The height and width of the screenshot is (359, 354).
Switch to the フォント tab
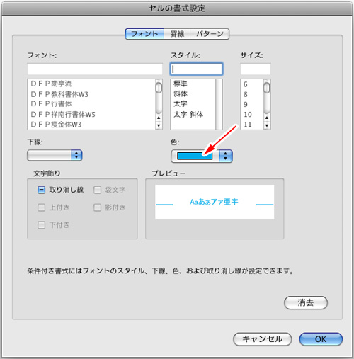[x=144, y=34]
